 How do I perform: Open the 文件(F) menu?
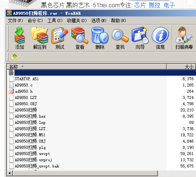pyautogui.click(x=15, y=21)
